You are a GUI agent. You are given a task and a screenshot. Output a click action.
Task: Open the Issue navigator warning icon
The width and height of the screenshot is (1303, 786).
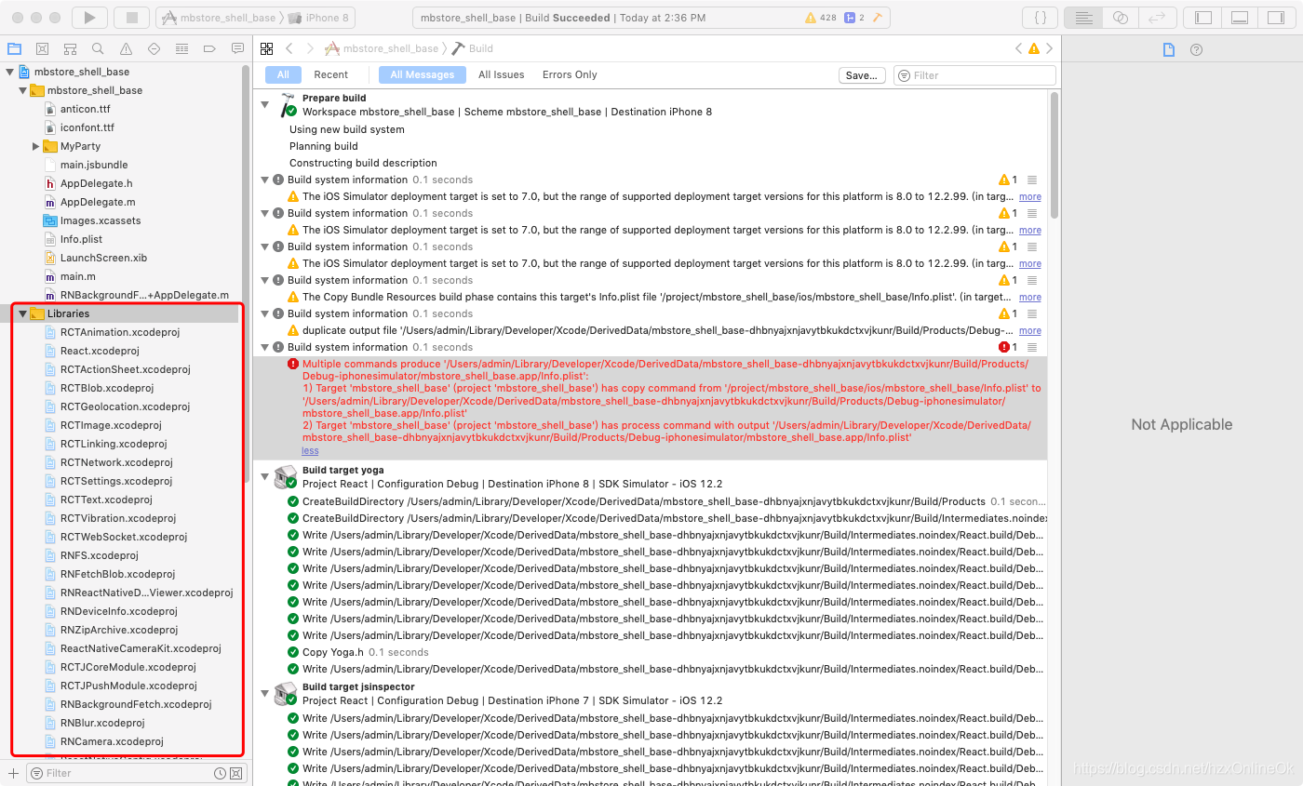pos(125,47)
